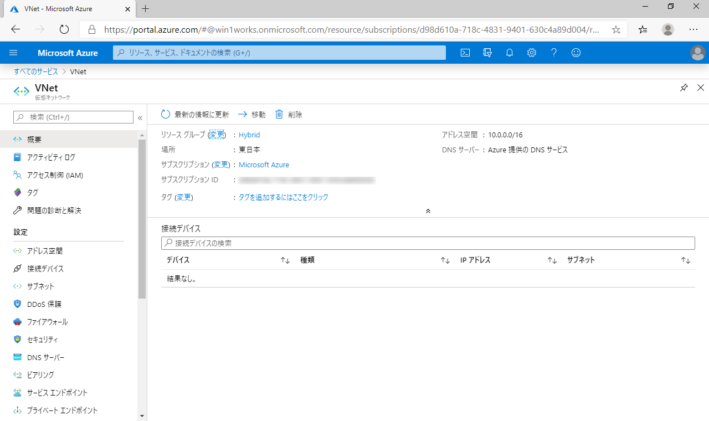709x421 pixels.
Task: Click 変更 link next to リソース グループ
Action: click(x=217, y=135)
